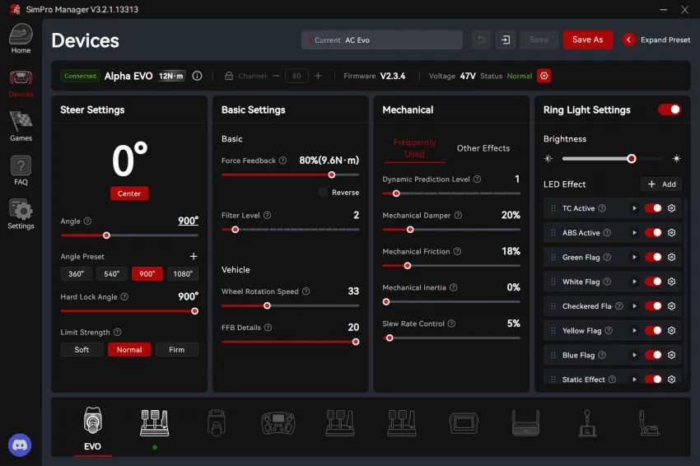
Task: Click the undo preset changes icon
Action: click(x=481, y=40)
